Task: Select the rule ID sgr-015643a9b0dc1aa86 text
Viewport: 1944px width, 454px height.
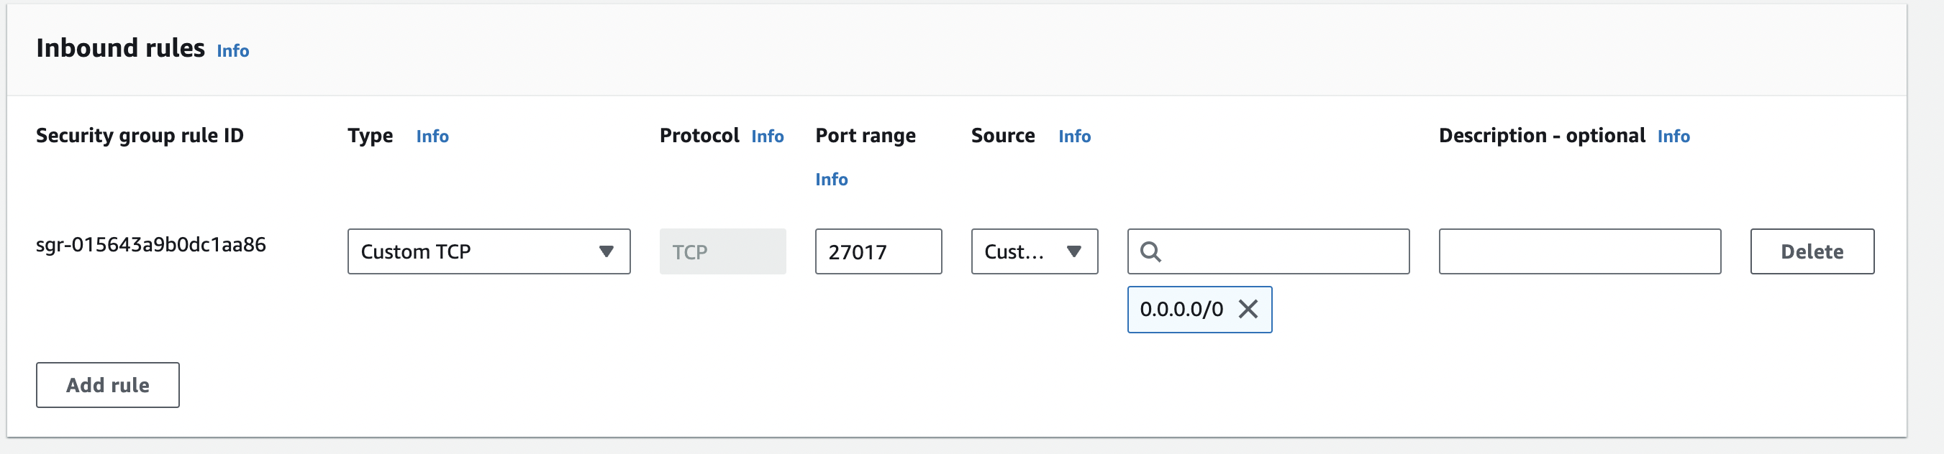Action: click(151, 245)
